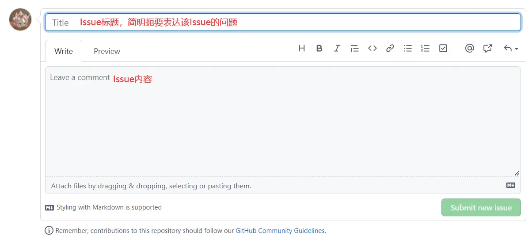Insert code formatting
The height and width of the screenshot is (248, 532).
click(x=372, y=49)
